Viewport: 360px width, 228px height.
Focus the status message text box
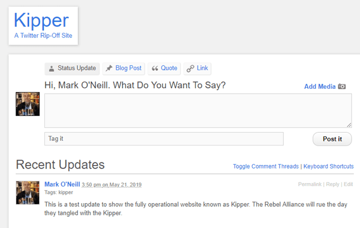(198, 111)
